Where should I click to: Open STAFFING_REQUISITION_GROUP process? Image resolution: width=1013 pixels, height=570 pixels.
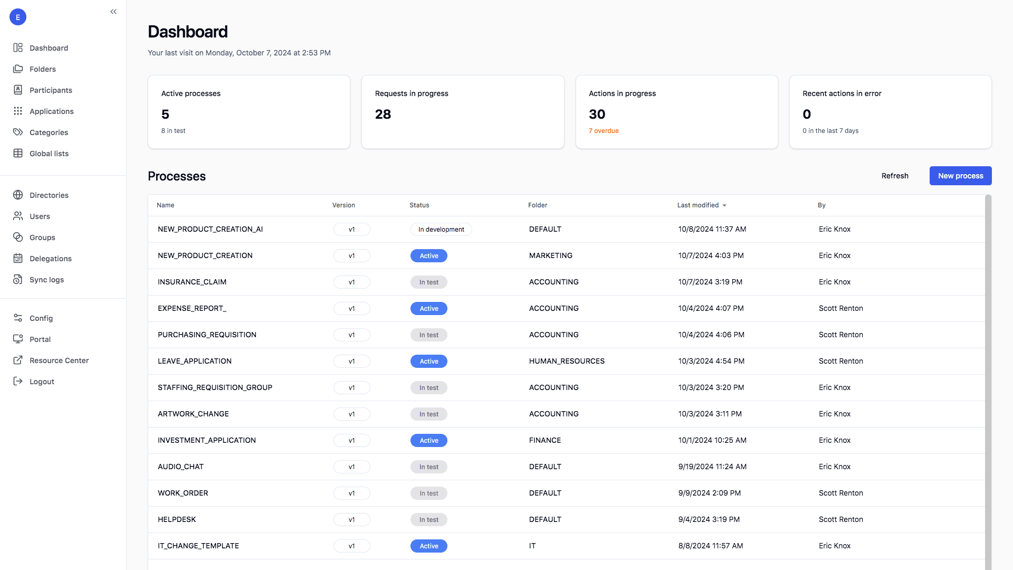[x=215, y=387]
